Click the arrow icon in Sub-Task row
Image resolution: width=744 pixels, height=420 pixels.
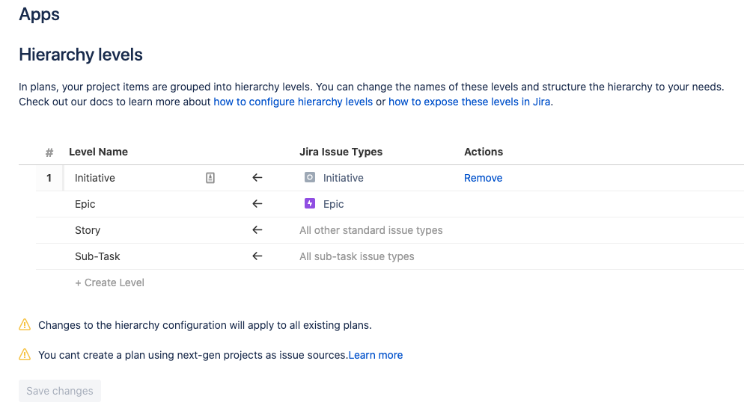click(x=257, y=256)
